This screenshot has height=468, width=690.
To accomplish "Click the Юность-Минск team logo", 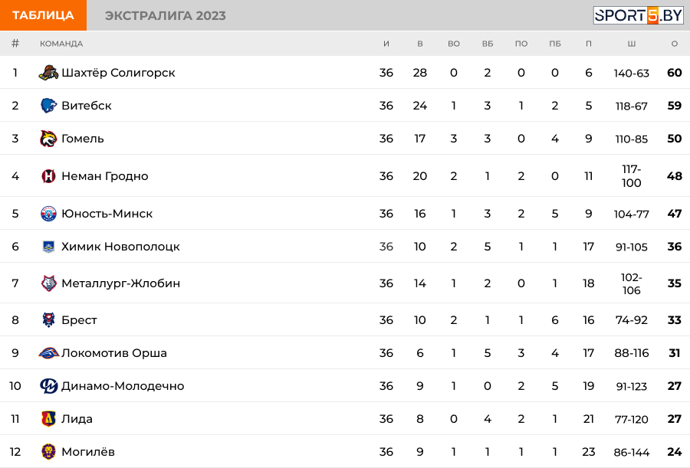I will click(x=48, y=214).
